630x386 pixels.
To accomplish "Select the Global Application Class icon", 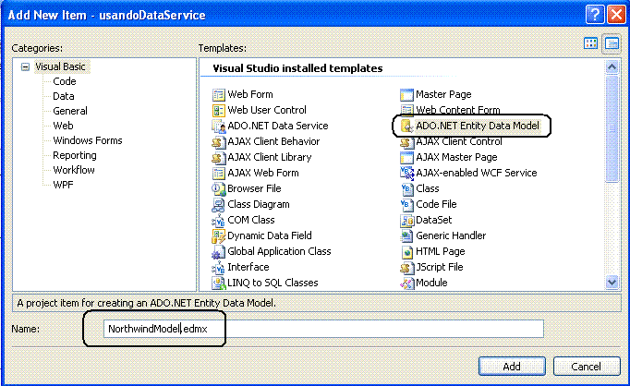I will [218, 252].
